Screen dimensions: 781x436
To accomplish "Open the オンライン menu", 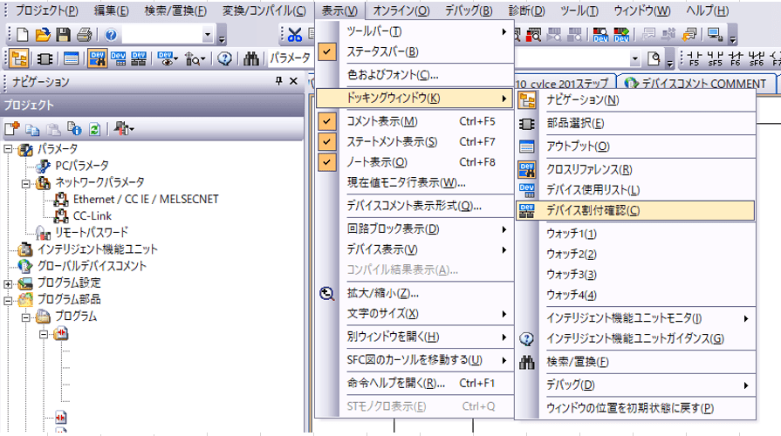I will click(401, 10).
